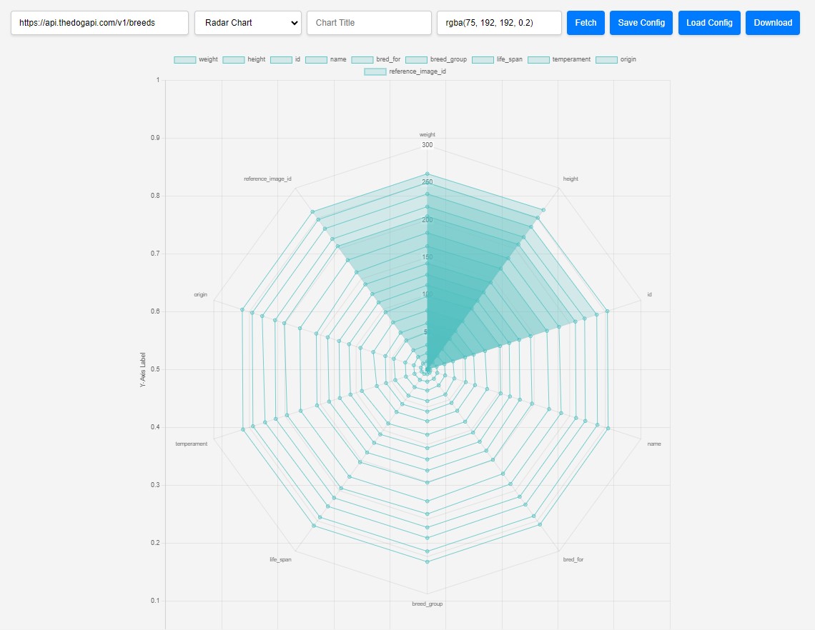
Task: Click the rgba color value field
Action: 499,23
